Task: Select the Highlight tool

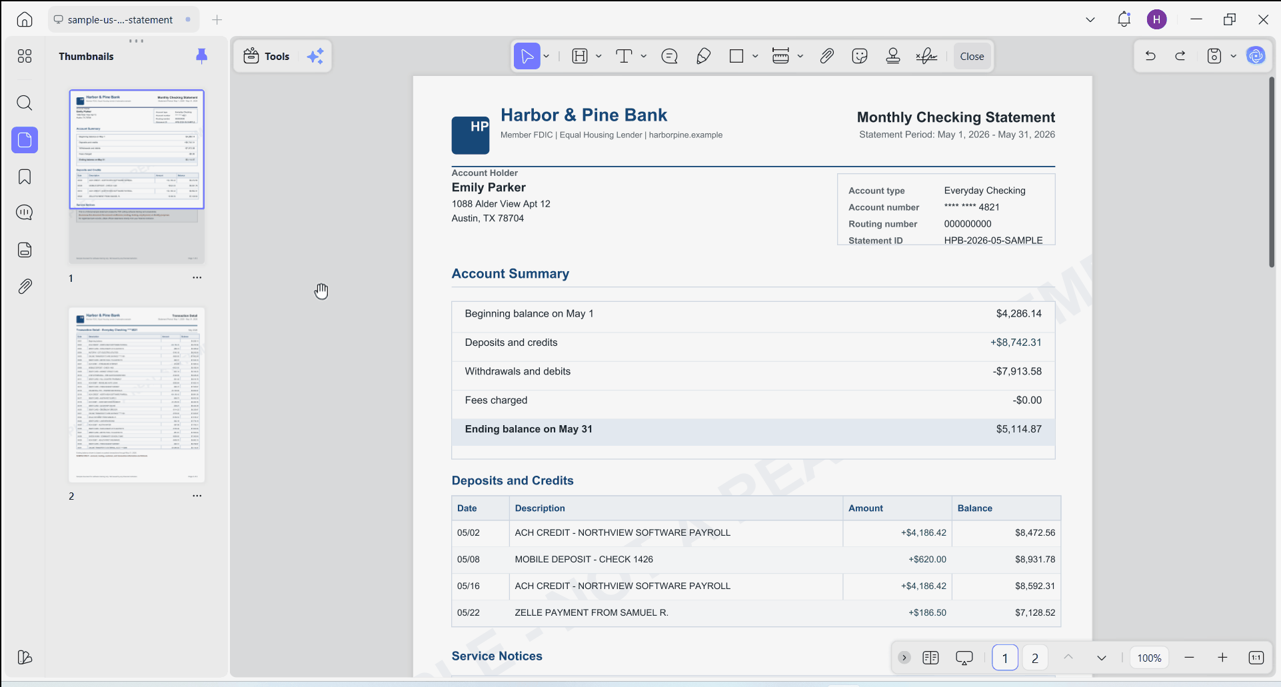Action: 580,56
